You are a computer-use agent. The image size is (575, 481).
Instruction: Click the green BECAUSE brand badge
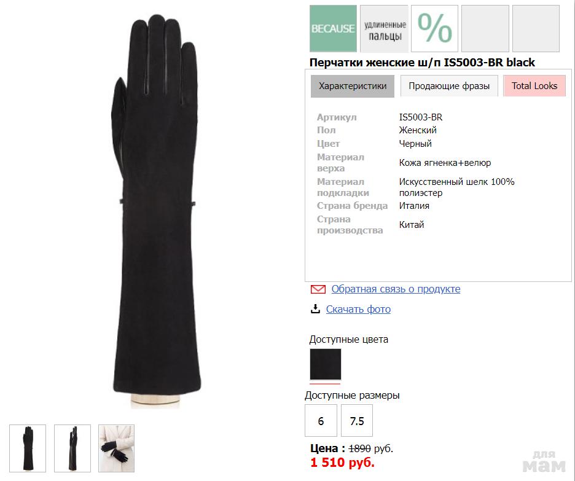pyautogui.click(x=333, y=28)
